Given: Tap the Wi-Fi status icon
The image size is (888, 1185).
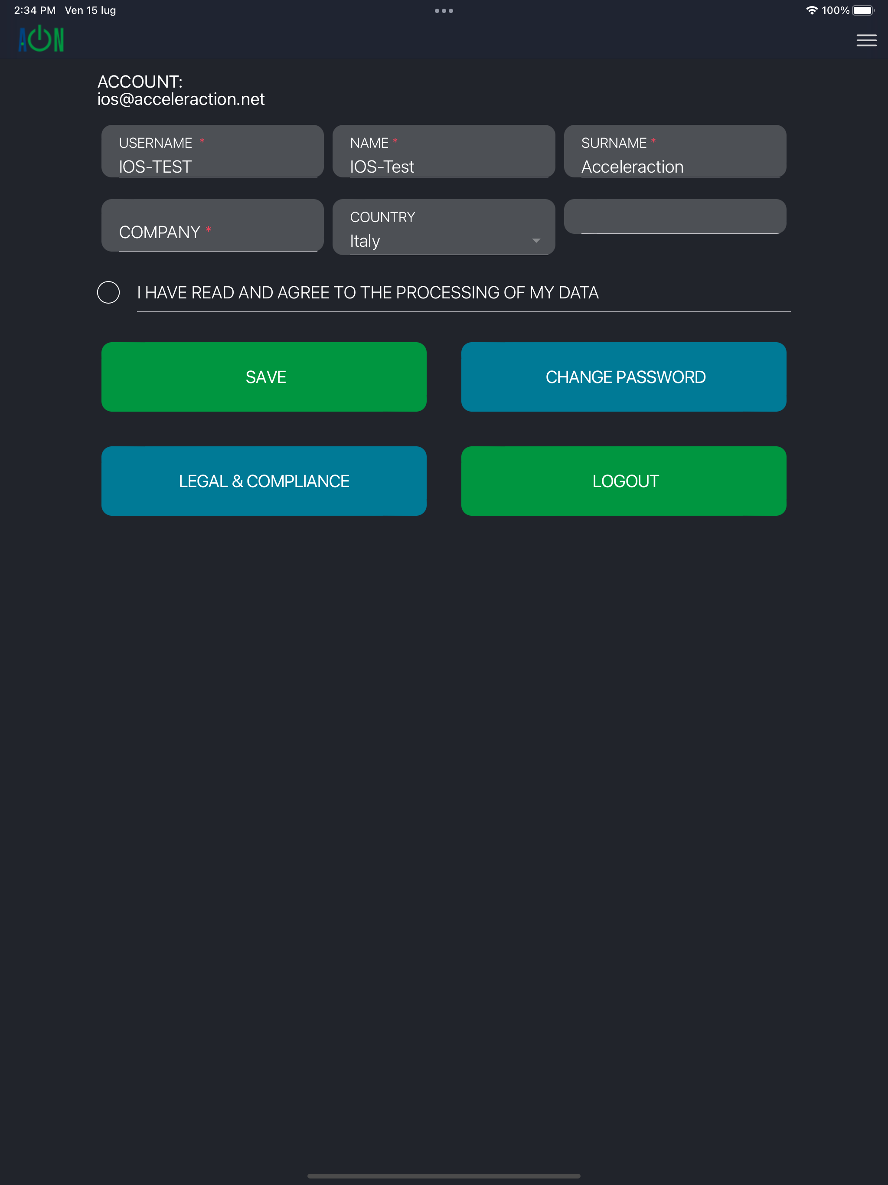Looking at the screenshot, I should pos(812,10).
